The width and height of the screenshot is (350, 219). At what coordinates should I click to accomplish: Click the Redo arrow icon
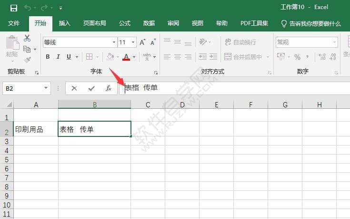[x=44, y=8]
